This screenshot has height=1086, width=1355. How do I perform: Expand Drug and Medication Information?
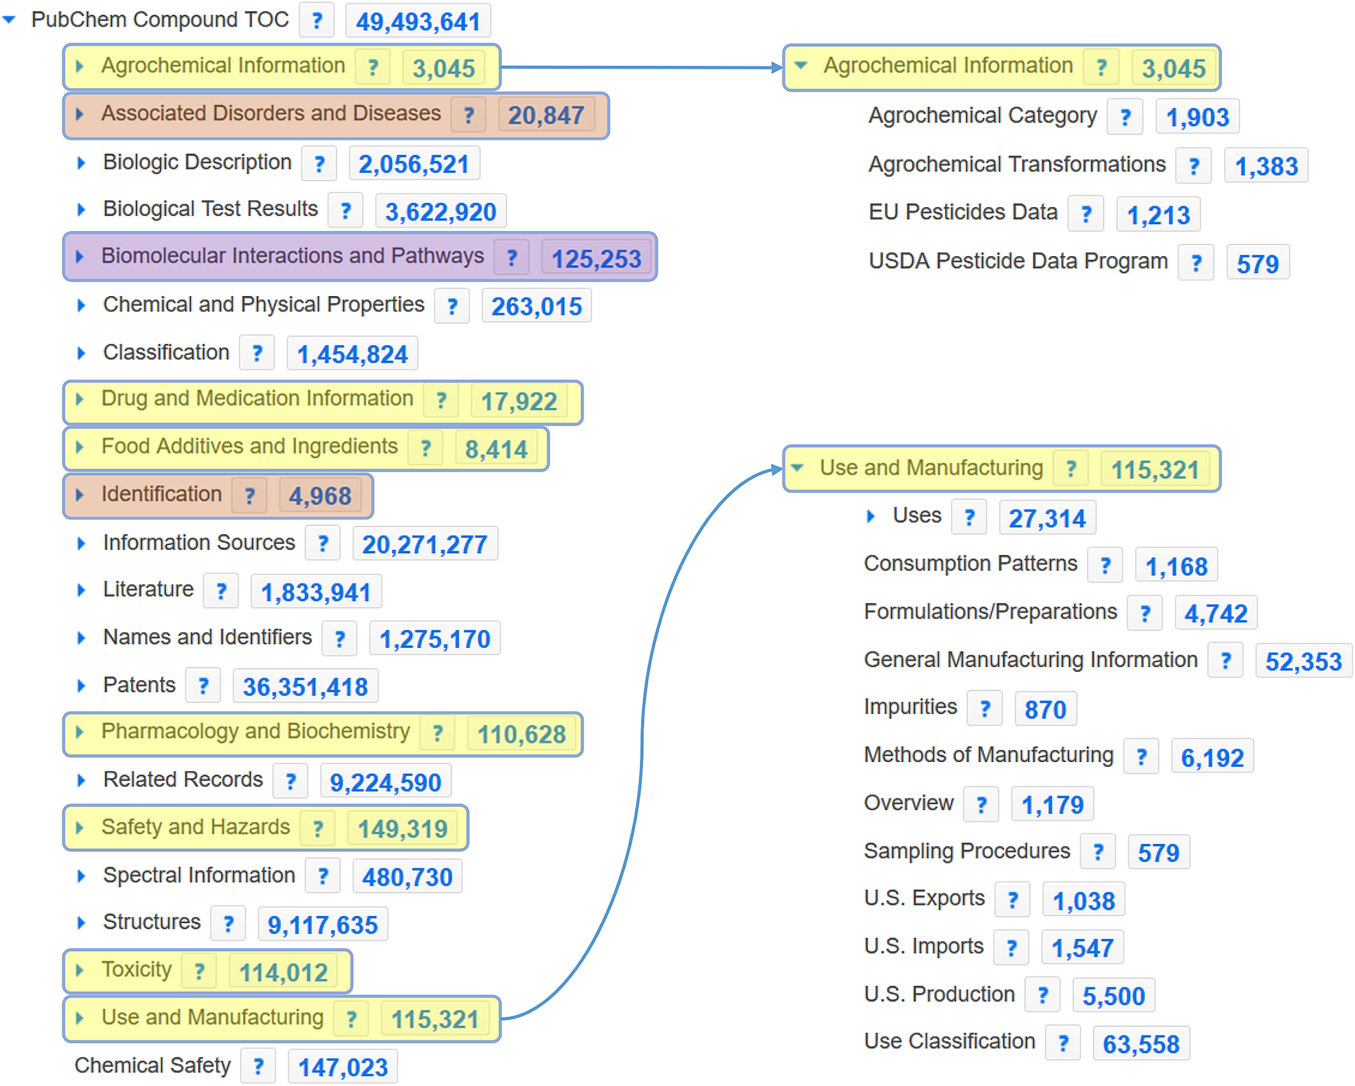click(x=80, y=399)
